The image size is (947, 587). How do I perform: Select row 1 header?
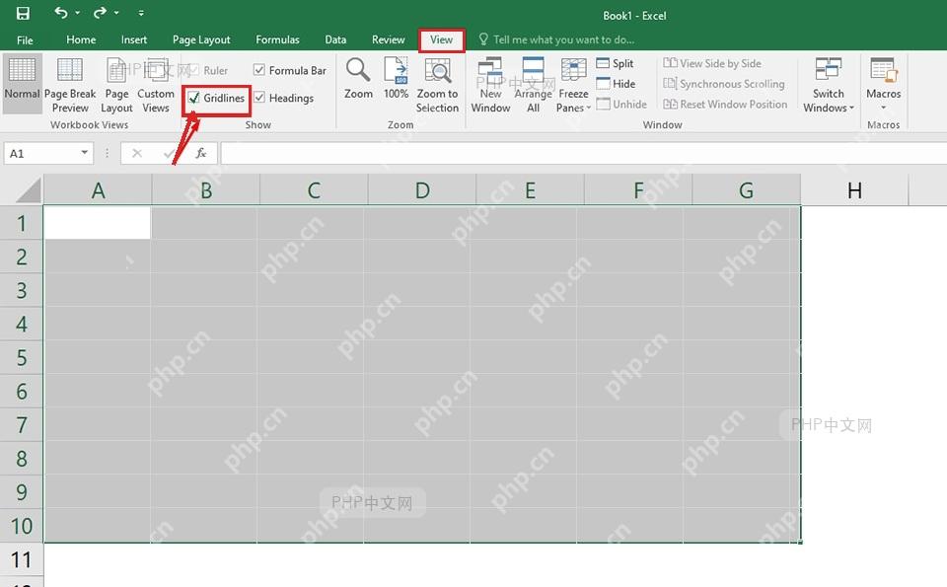pos(22,223)
